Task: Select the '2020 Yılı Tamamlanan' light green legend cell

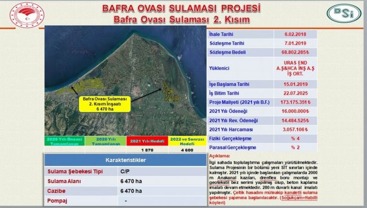Action: [x=106, y=141]
